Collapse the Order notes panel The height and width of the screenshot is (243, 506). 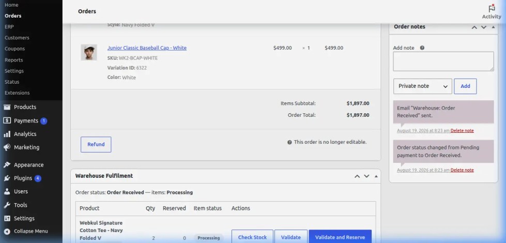pyautogui.click(x=493, y=27)
